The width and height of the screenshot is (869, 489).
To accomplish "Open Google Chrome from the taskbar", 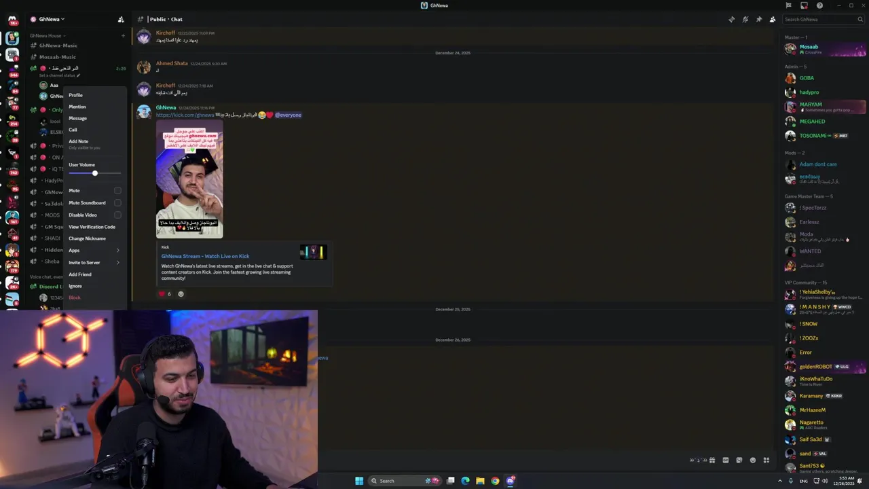I will pyautogui.click(x=495, y=481).
